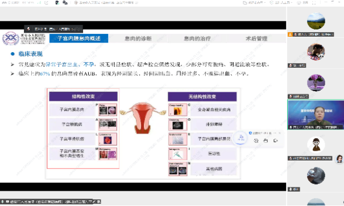Screen dimensions: 344x206
Task: Click the screen share icon in bottom-left caption bar
Action: point(7,201)
